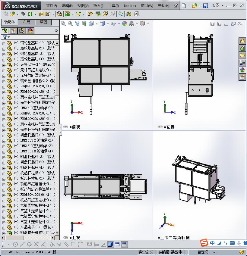The width and height of the screenshot is (247, 256).
Task: Expand the 满料盒推进板<1> tree node
Action: [4, 82]
